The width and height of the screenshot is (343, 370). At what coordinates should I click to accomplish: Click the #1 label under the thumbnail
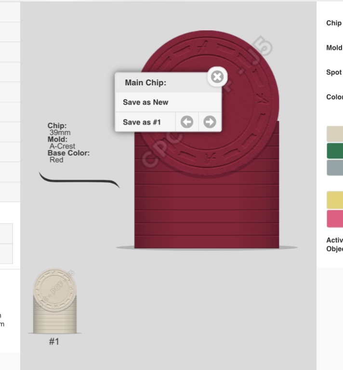click(54, 342)
